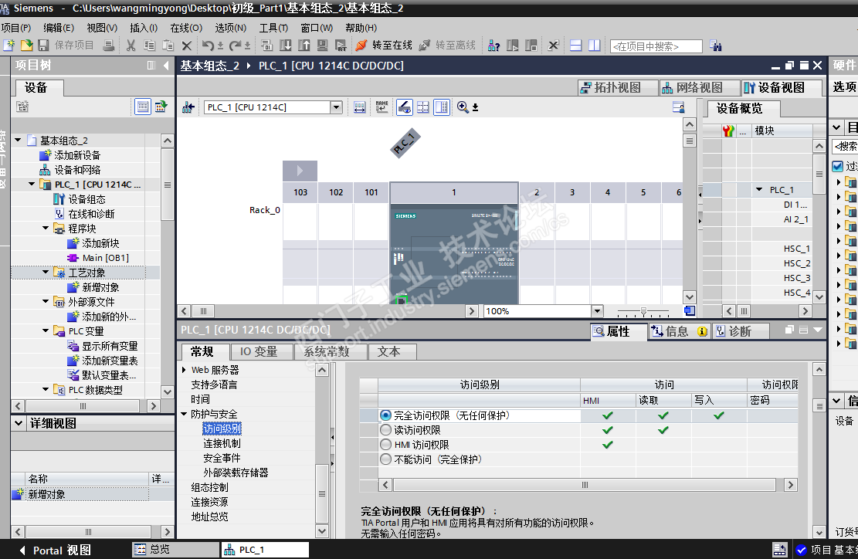Expand the Web 服务器 properties node

pos(185,370)
